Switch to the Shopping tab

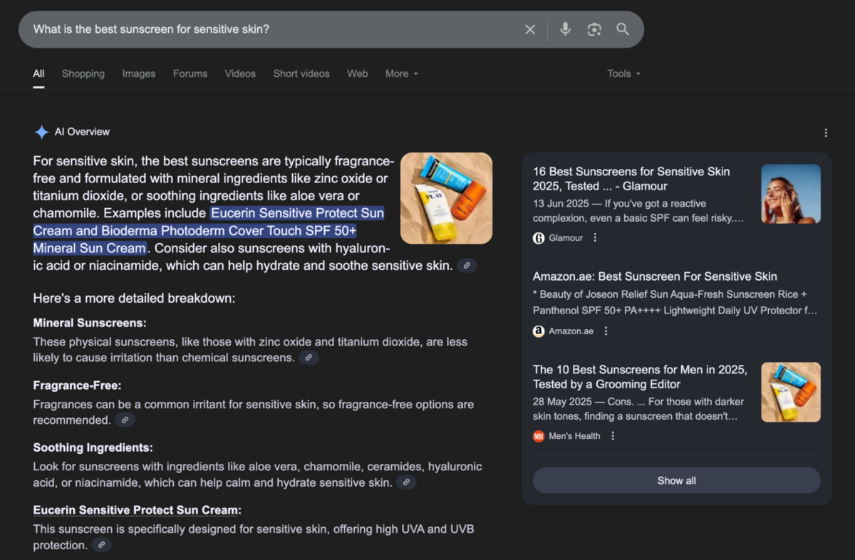[83, 73]
